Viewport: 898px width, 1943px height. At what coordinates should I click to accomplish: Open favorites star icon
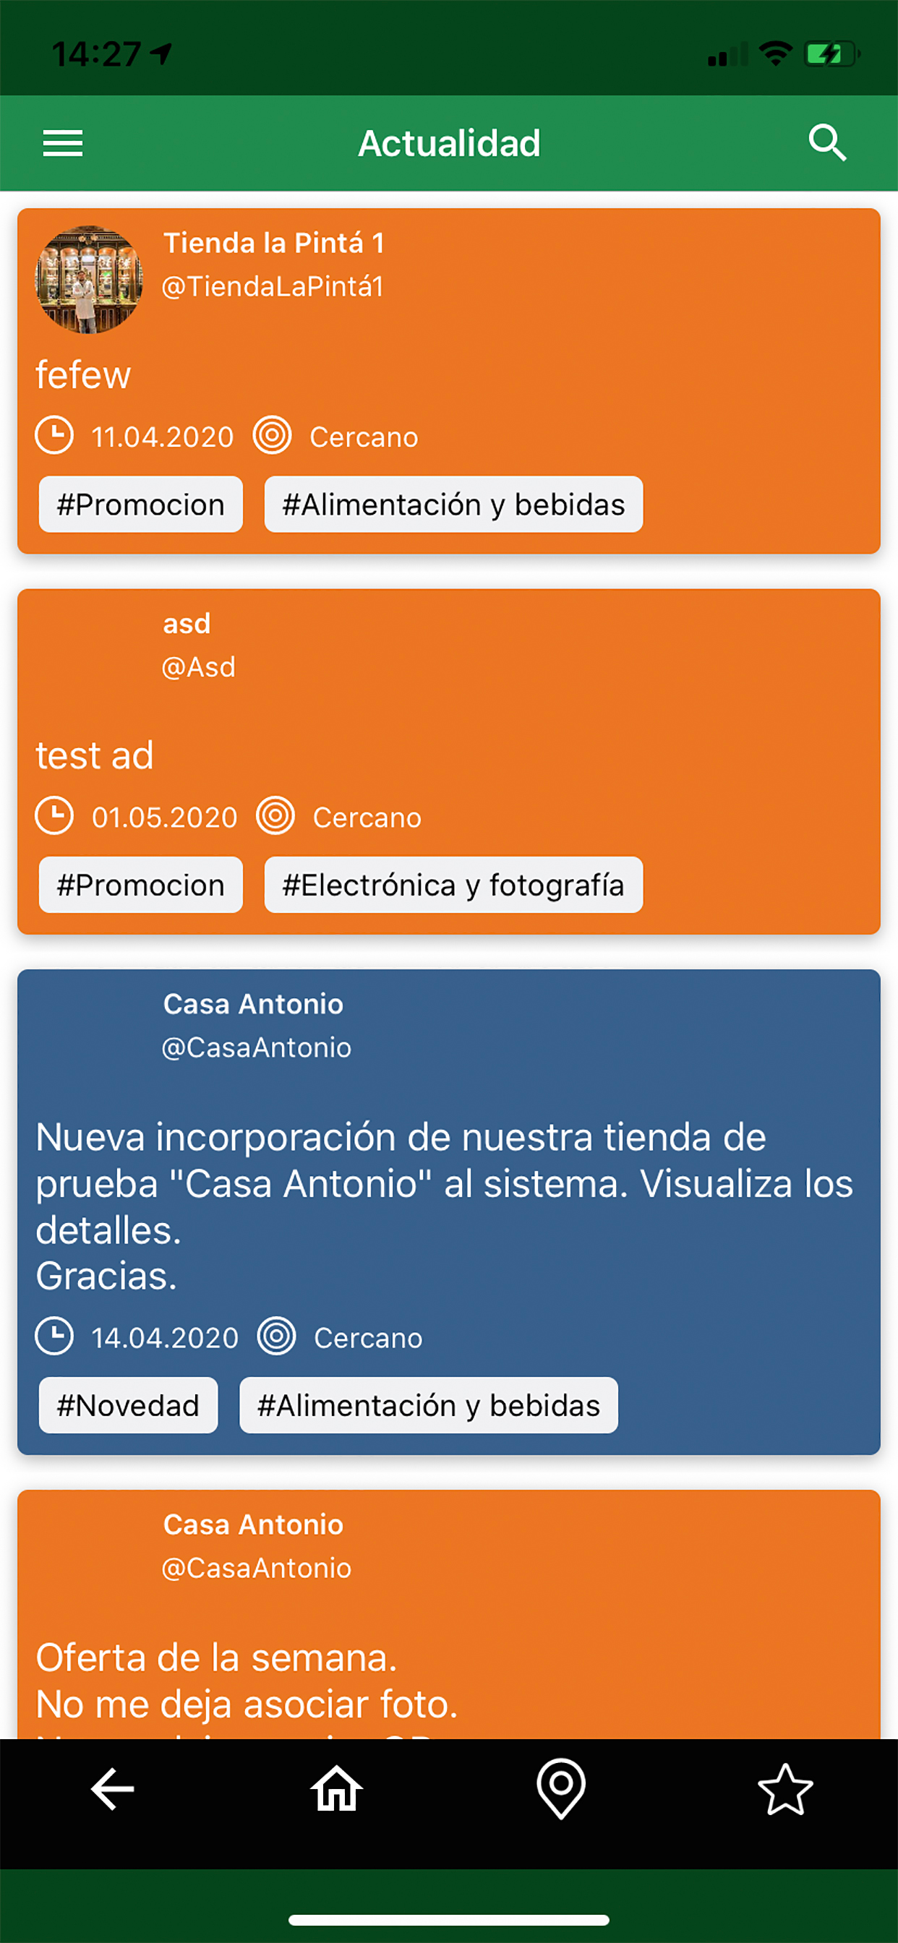[785, 1788]
